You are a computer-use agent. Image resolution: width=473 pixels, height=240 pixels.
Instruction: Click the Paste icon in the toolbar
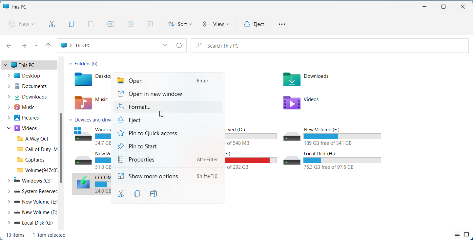[x=91, y=24]
